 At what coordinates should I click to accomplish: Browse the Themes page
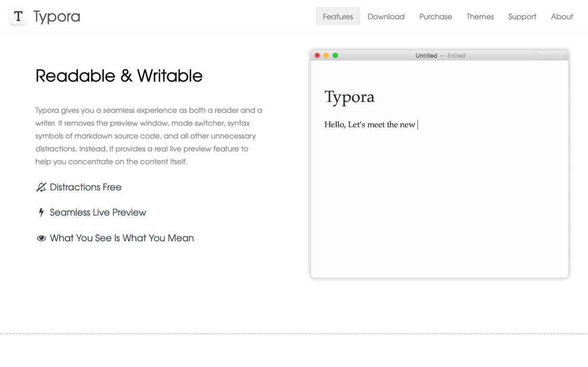480,16
